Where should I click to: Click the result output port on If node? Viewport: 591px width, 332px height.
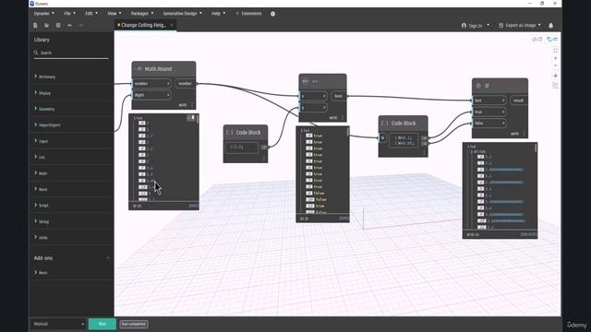[x=519, y=101]
